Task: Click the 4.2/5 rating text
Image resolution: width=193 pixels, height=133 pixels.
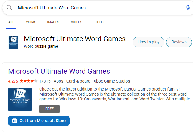Action: click(x=13, y=81)
